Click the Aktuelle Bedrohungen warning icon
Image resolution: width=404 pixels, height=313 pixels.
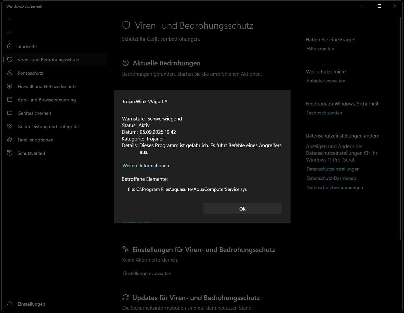pos(126,63)
